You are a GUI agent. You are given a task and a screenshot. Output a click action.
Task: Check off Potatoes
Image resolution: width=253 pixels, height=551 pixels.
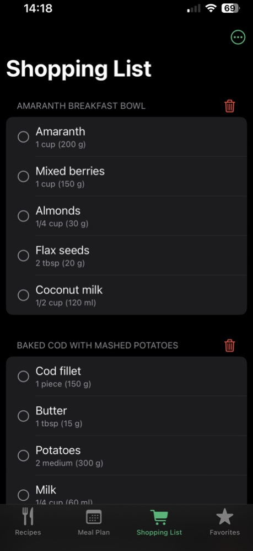pos(23,456)
